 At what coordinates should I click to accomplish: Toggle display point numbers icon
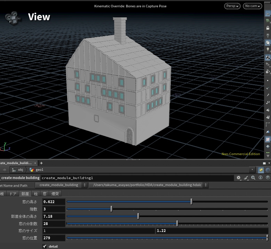point(268,102)
